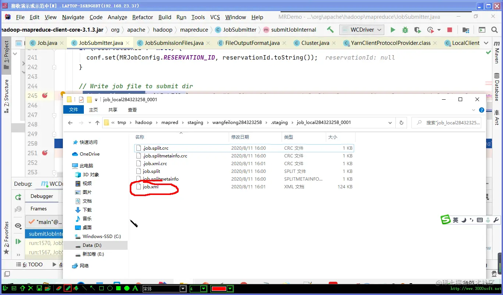503x295 pixels.
Task: Pick the red color swatch in annotation bar
Action: [x=219, y=289]
